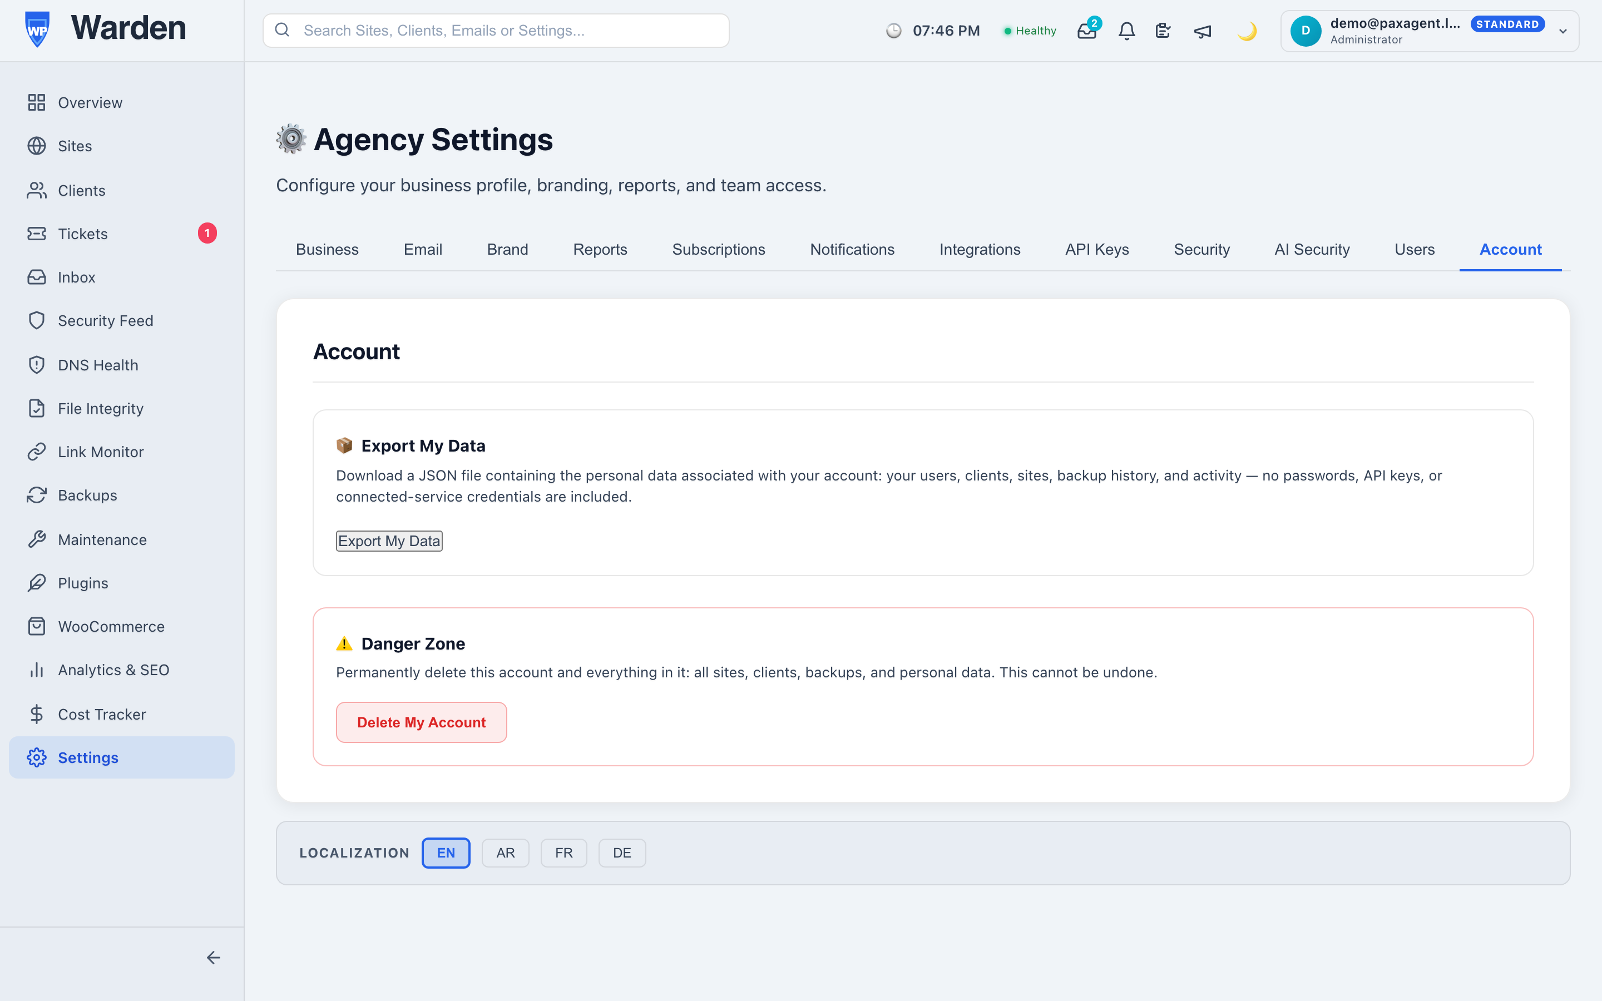Switch to the API Keys tab
This screenshot has height=1001, width=1602.
click(1097, 250)
